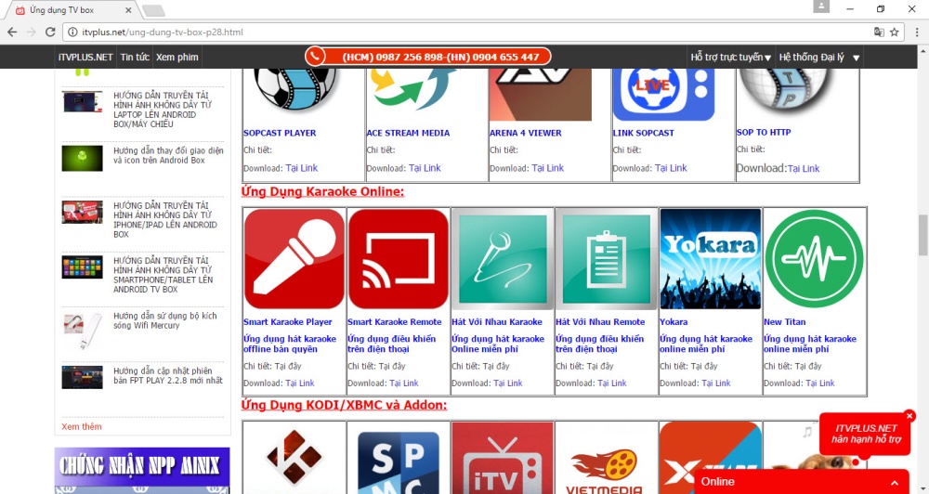Click Tại đây details link for New Titan
Image resolution: width=929 pixels, height=494 pixels.
click(x=807, y=366)
